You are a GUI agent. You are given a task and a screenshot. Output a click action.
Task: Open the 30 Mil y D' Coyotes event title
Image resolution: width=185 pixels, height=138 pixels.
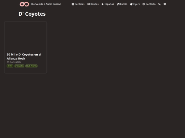(x=24, y=57)
